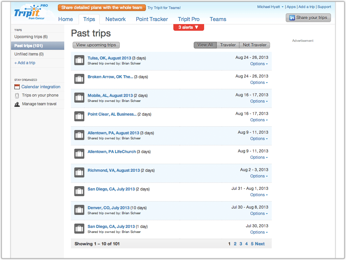Go to the Network tab

tap(115, 19)
